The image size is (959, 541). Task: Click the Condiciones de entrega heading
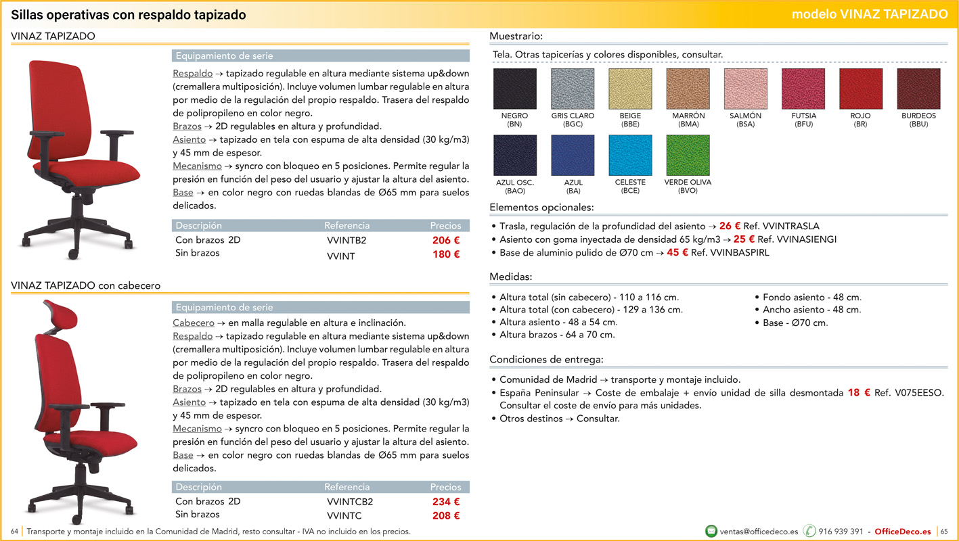546,359
